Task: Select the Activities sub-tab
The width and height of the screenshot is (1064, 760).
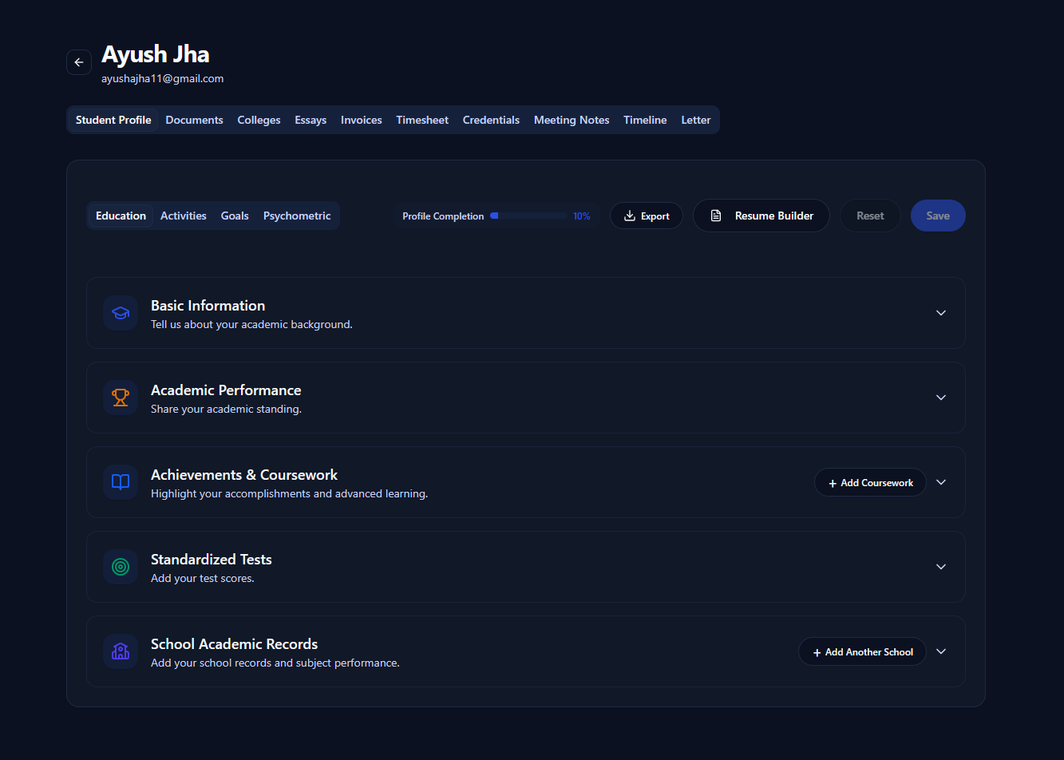Action: [184, 216]
